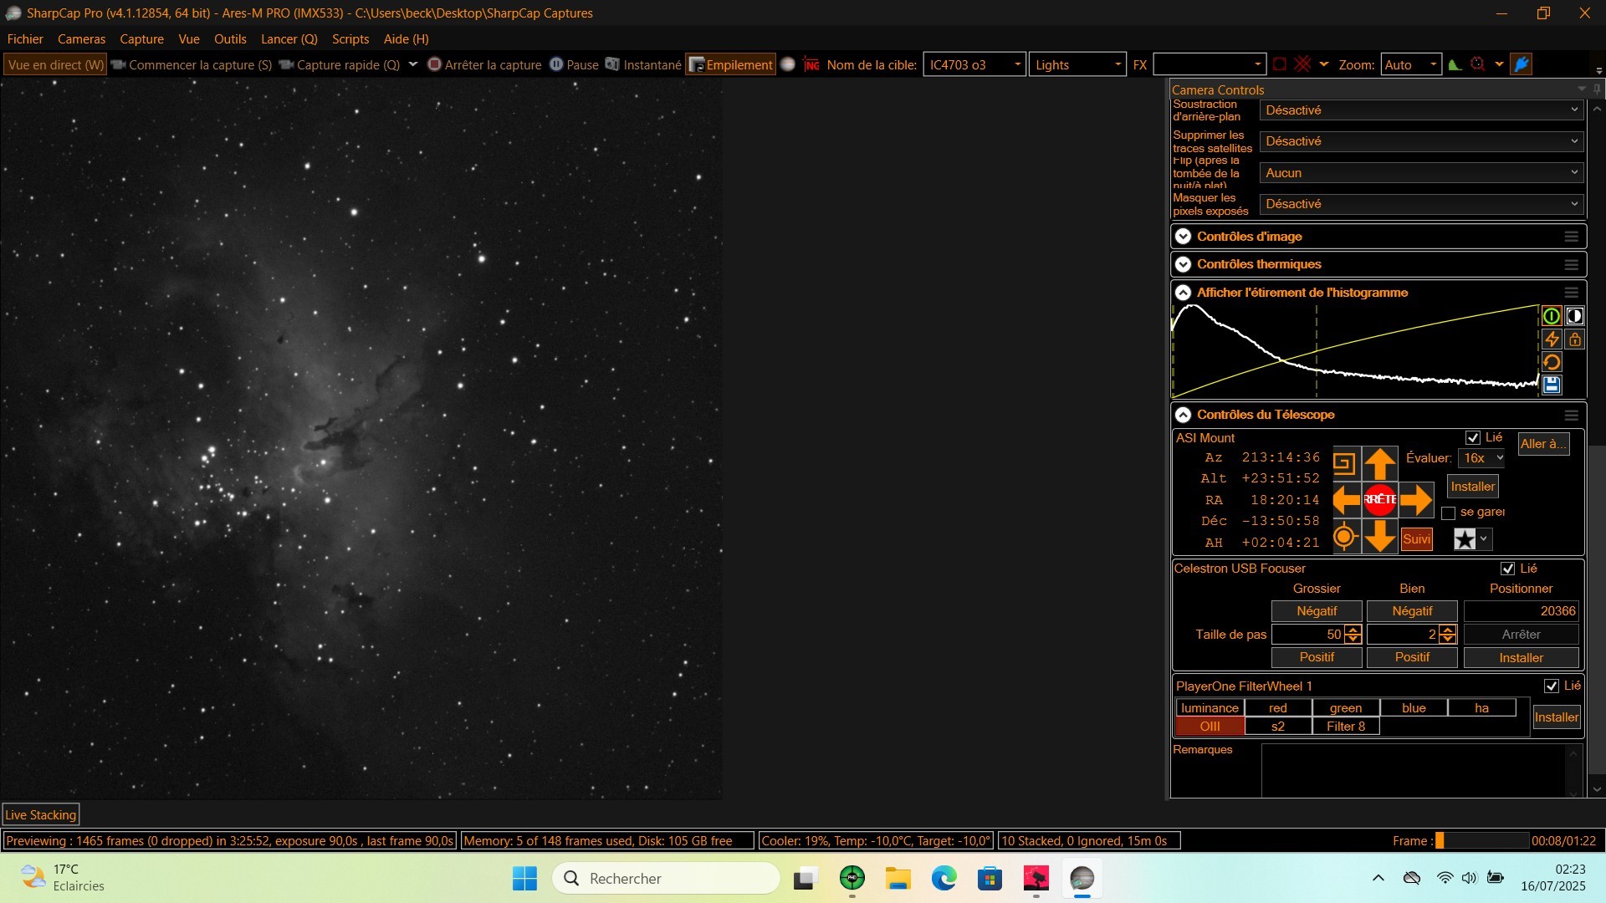Open the FX effects dropdown
Screen dimensions: 1606x903
click(1209, 64)
